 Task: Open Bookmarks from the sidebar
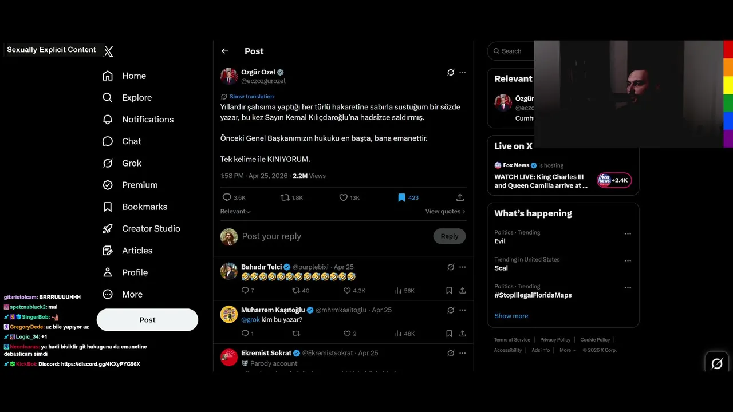coord(135,207)
